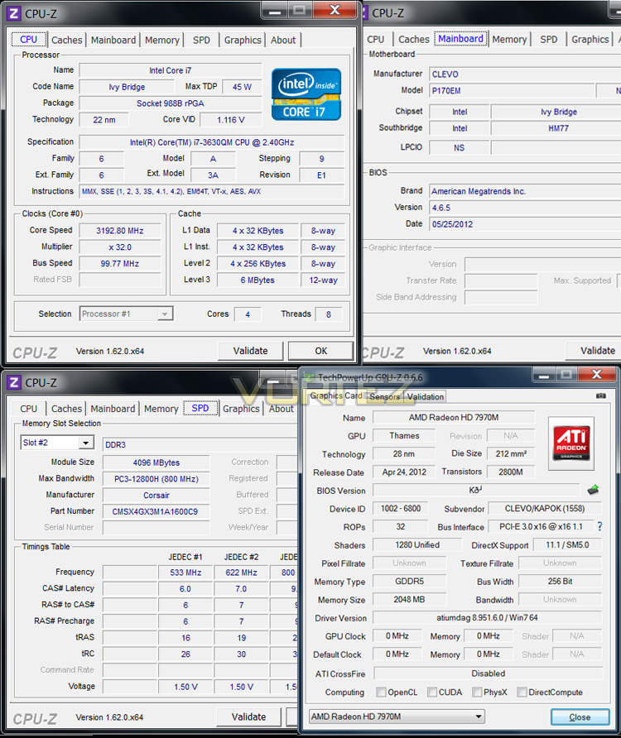Click Validate in the top-left CPU-Z window
The width and height of the screenshot is (621, 738).
250,351
